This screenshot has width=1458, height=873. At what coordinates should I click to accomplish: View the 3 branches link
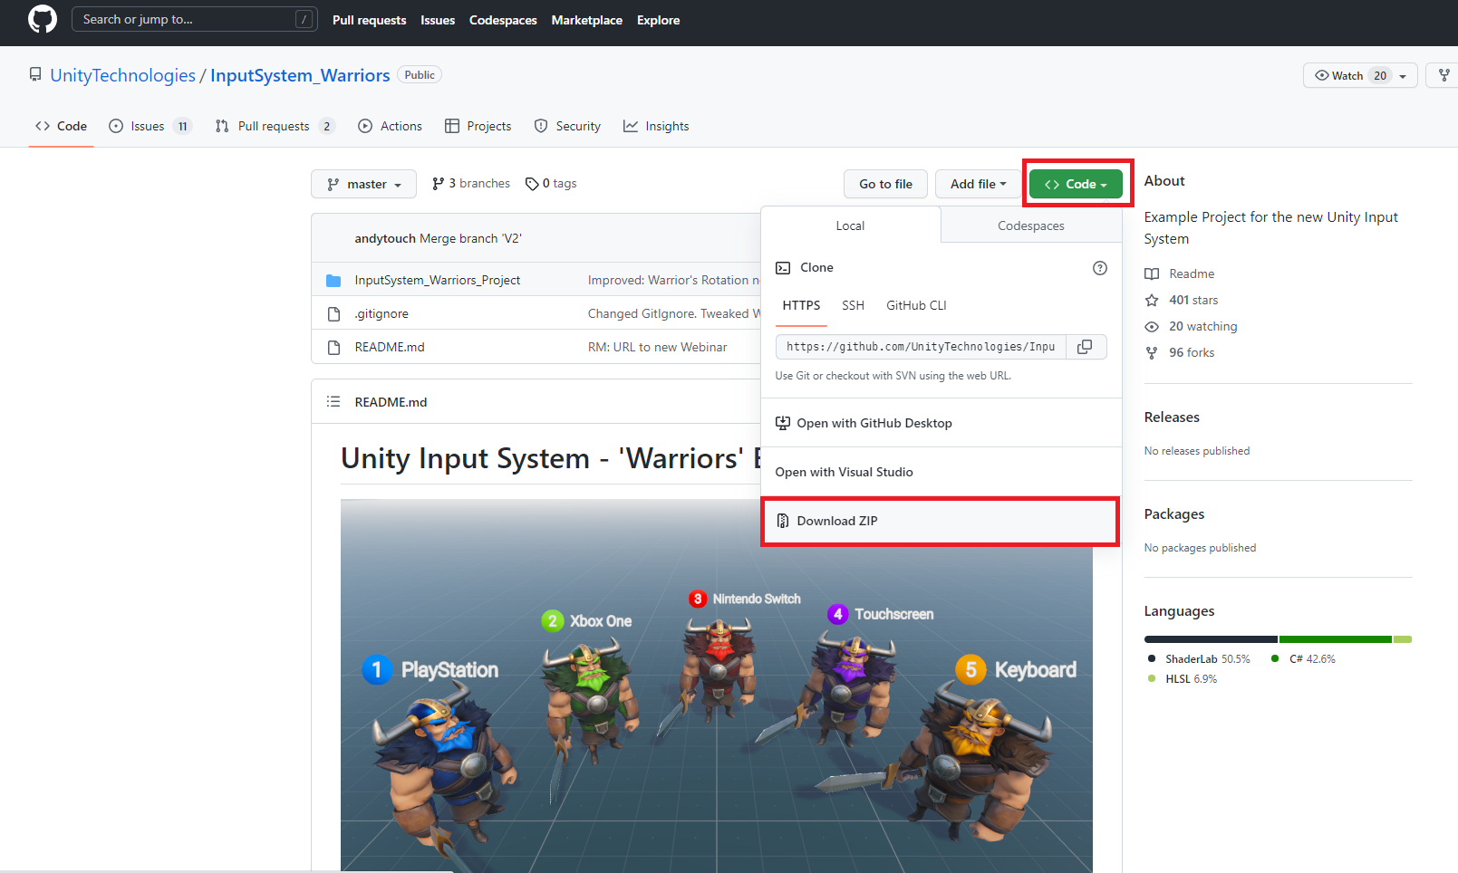pyautogui.click(x=471, y=183)
